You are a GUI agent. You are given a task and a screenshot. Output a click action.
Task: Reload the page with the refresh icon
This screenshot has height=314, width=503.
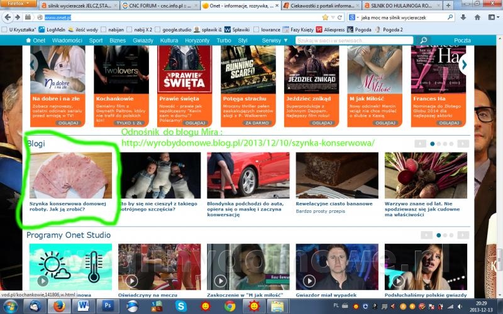pos(340,18)
